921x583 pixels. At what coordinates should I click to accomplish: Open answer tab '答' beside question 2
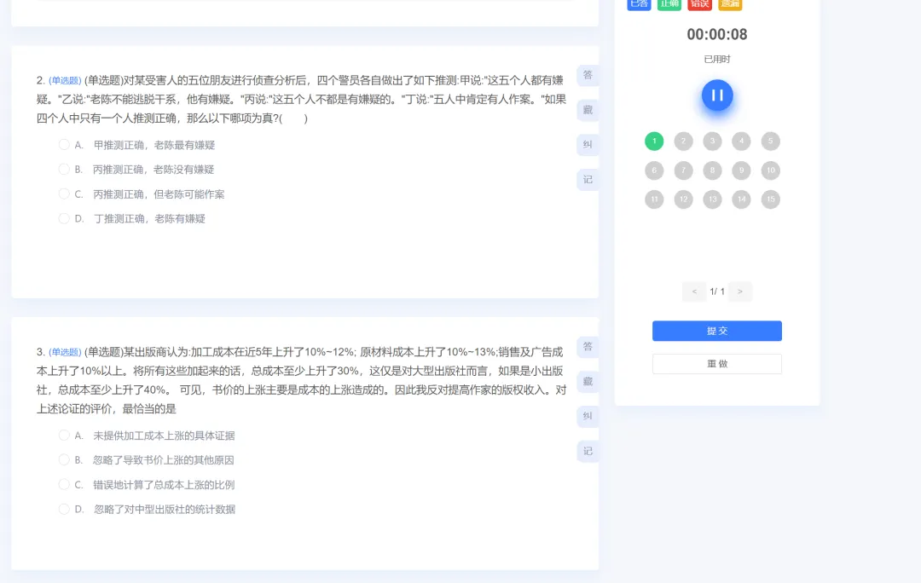point(588,75)
